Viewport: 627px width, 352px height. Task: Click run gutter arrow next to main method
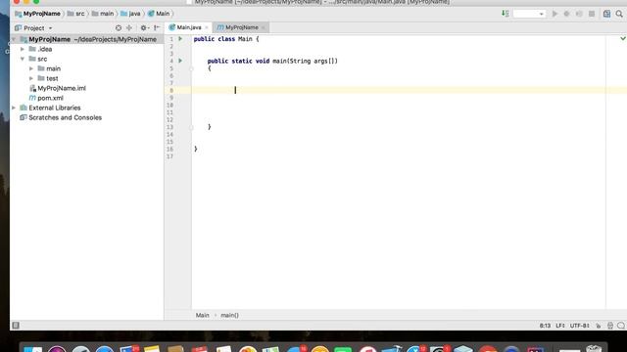coord(180,61)
